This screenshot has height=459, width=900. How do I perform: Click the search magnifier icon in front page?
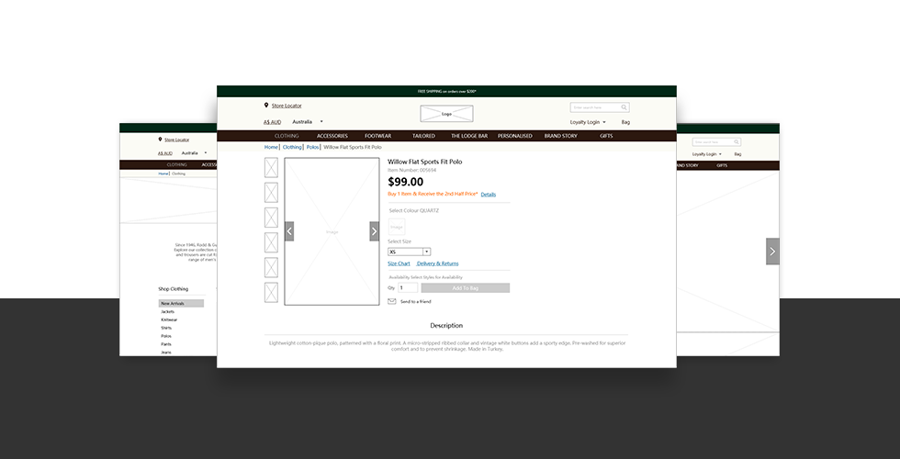[624, 107]
